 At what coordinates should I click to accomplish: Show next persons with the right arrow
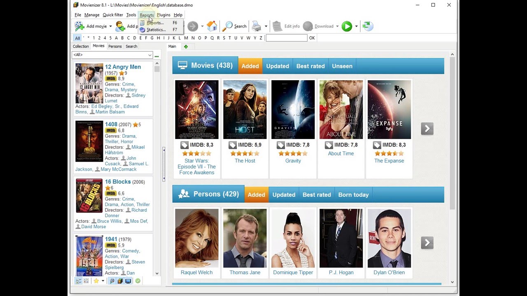[427, 243]
